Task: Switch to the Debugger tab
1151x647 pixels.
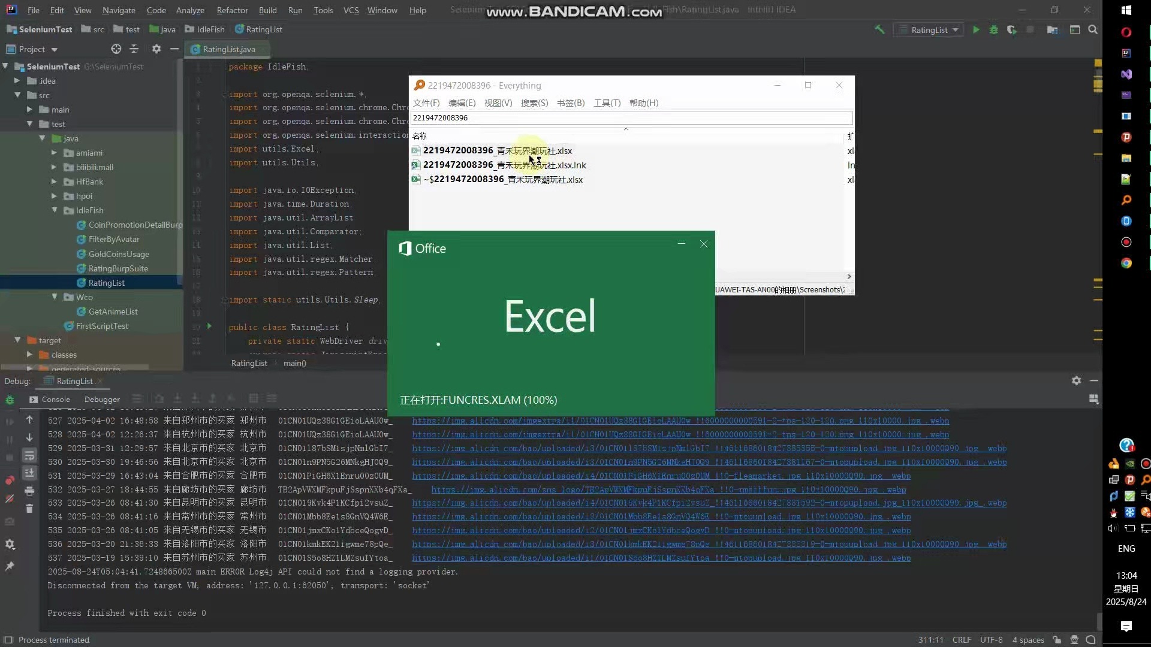Action: (102, 399)
